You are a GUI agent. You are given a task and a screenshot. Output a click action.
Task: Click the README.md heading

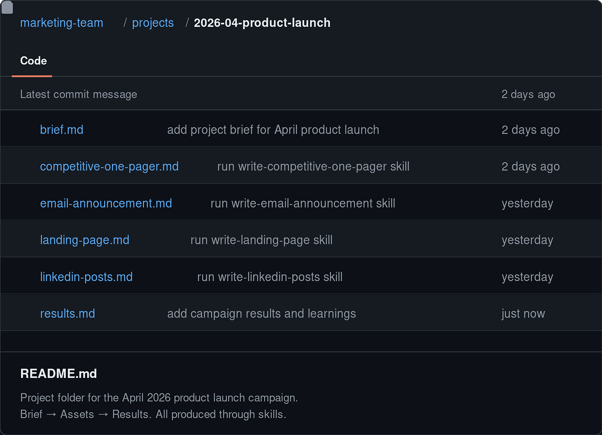tap(58, 373)
